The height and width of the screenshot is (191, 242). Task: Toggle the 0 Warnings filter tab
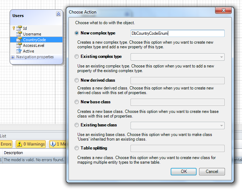point(31,144)
